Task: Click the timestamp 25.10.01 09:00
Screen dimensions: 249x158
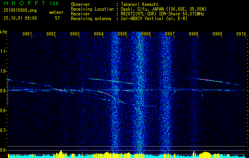Action: [20, 18]
